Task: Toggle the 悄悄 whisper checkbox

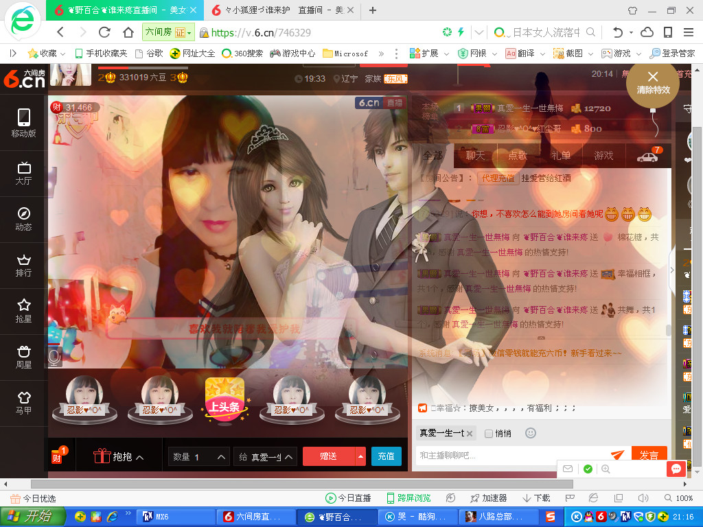Action: (x=489, y=434)
